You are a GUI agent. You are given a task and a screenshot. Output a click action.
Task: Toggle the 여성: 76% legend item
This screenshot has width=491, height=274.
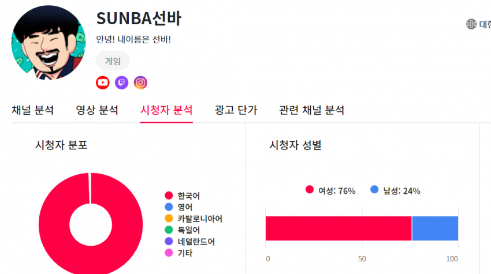(330, 190)
